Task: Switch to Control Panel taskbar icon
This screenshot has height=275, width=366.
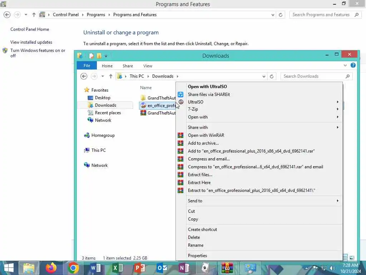Action: (250, 268)
